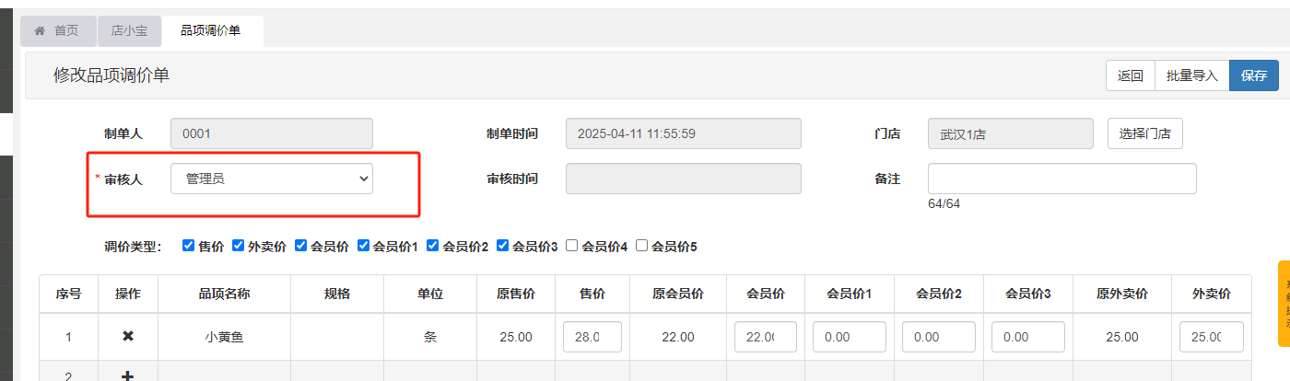The height and width of the screenshot is (381, 1290).
Task: Click the orange side tab at right edge
Action: coord(1284,304)
